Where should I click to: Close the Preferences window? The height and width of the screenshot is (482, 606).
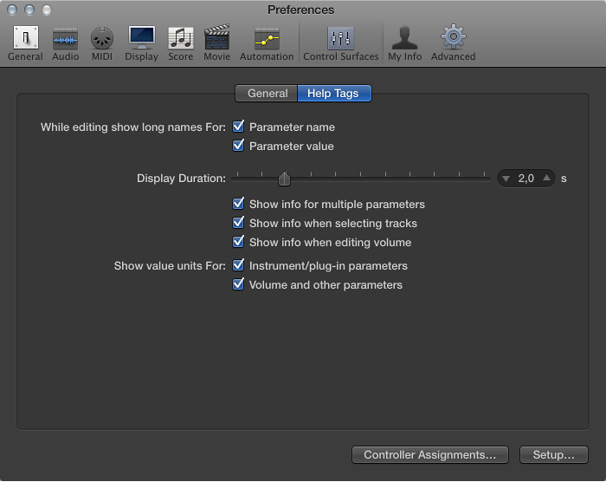click(x=12, y=10)
